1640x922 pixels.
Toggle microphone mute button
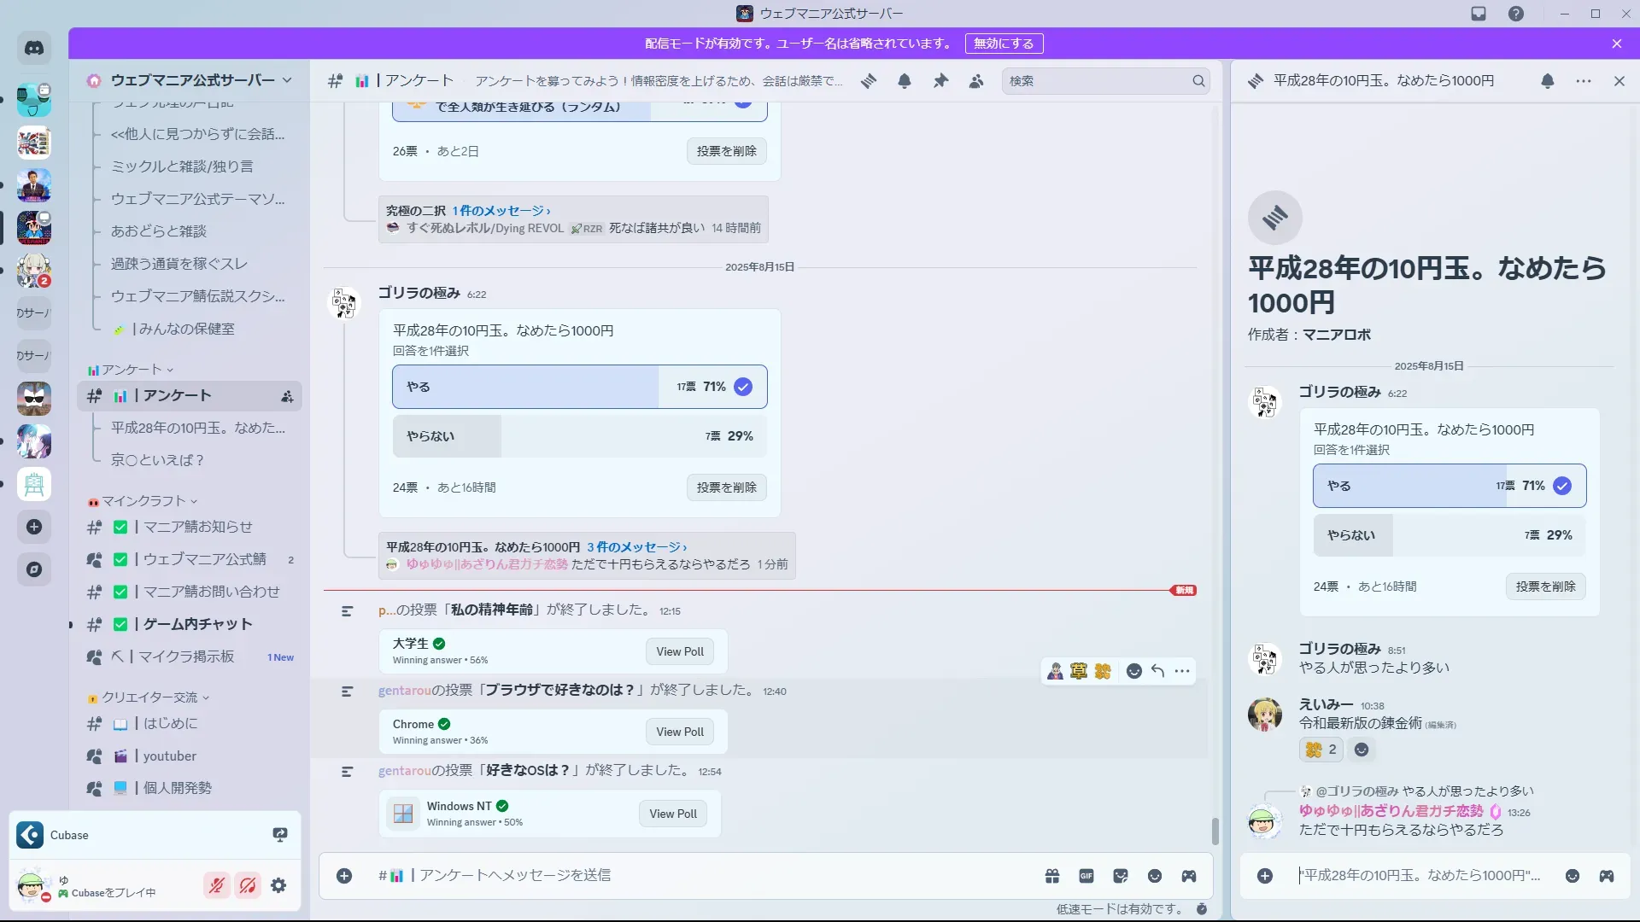coord(217,886)
